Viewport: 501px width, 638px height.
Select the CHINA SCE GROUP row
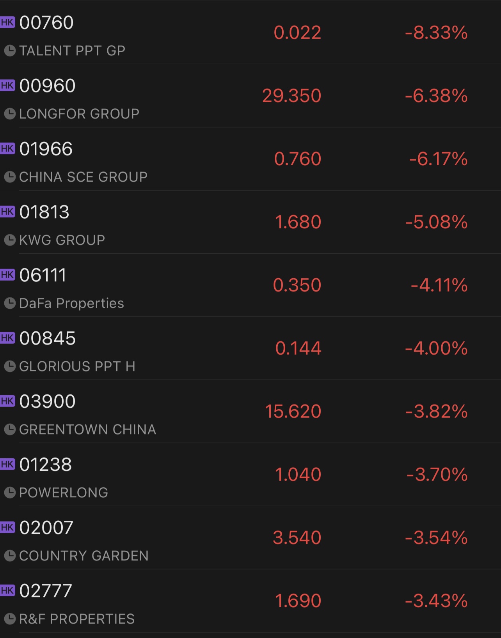pos(250,159)
